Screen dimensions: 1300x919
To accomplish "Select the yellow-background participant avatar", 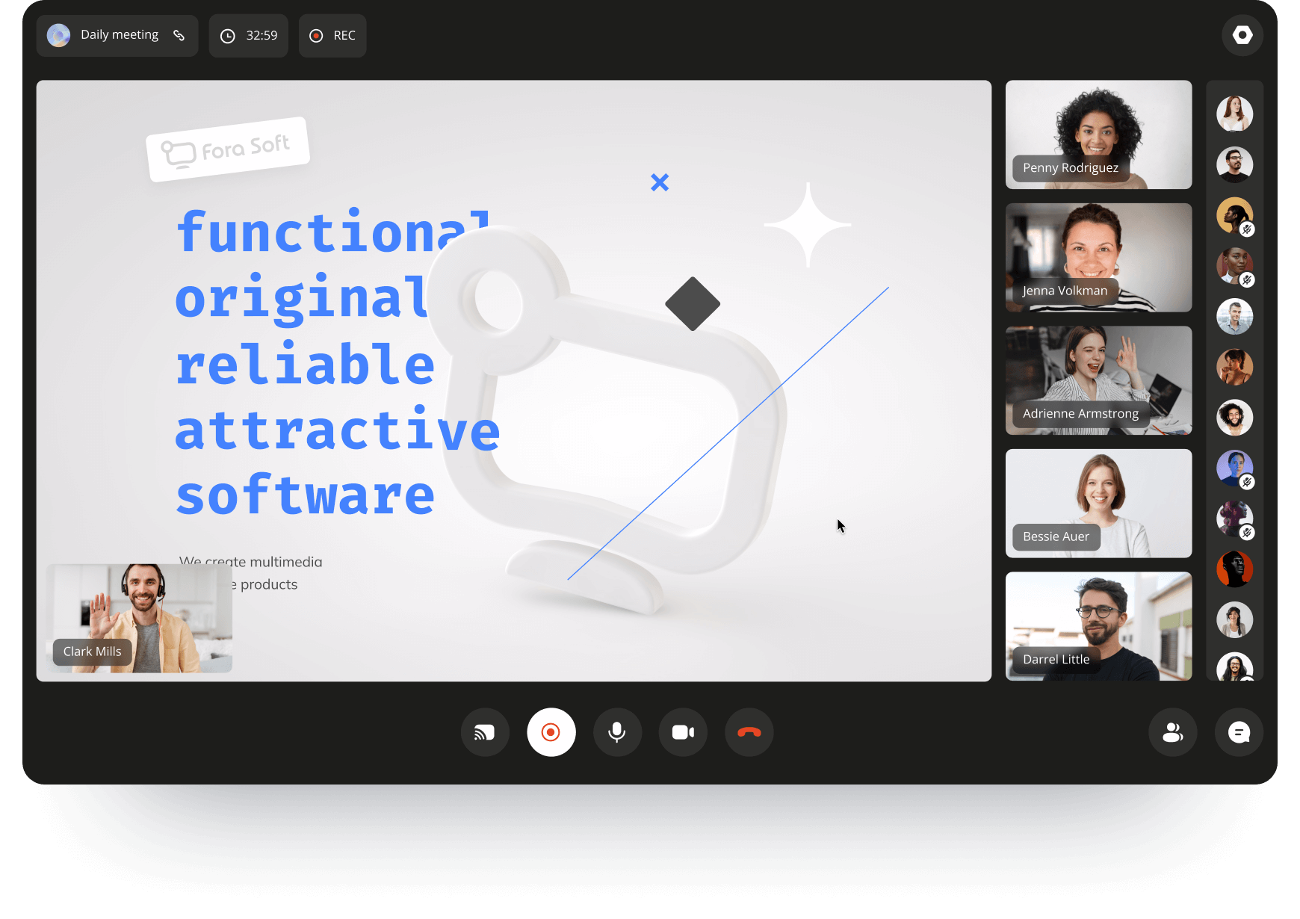I will [1234, 216].
